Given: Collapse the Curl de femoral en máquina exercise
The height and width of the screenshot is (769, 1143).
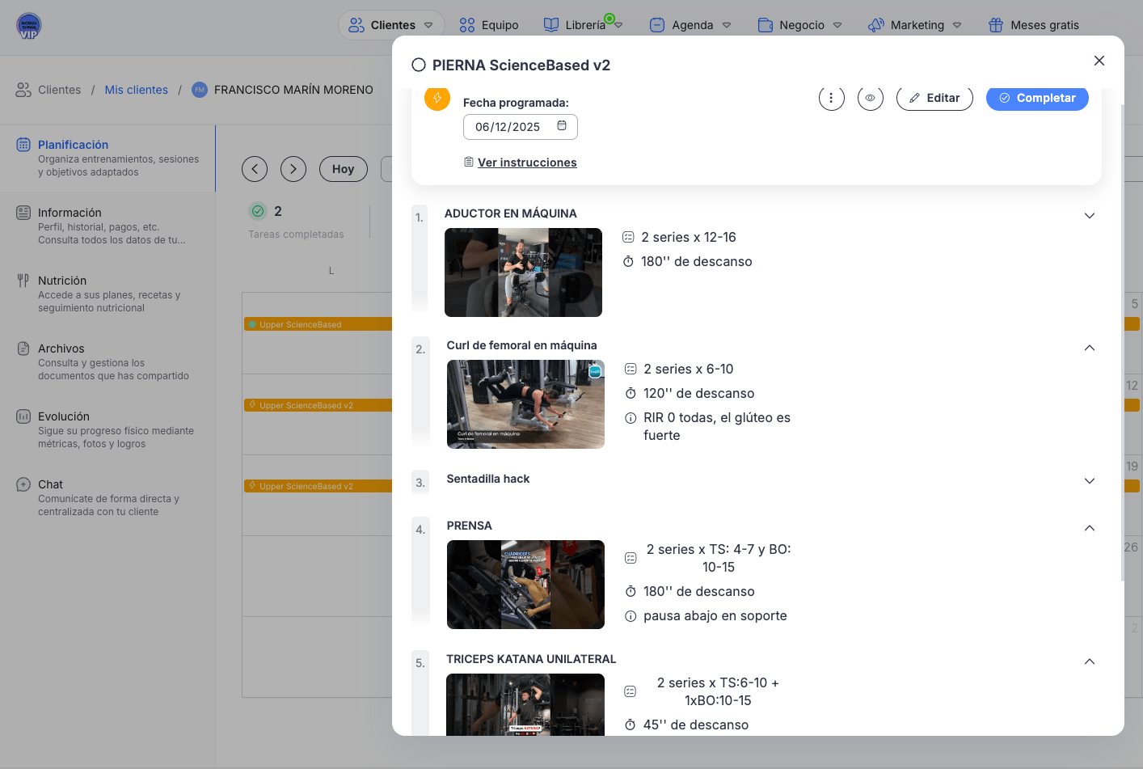Looking at the screenshot, I should 1089,348.
